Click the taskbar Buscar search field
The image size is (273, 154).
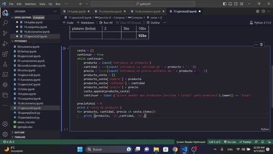coord(109,149)
